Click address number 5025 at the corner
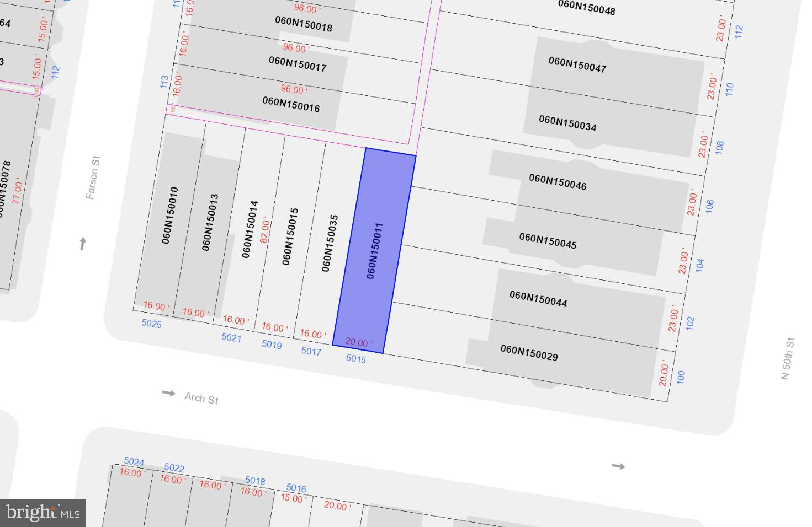This screenshot has width=812, height=527. 151,324
